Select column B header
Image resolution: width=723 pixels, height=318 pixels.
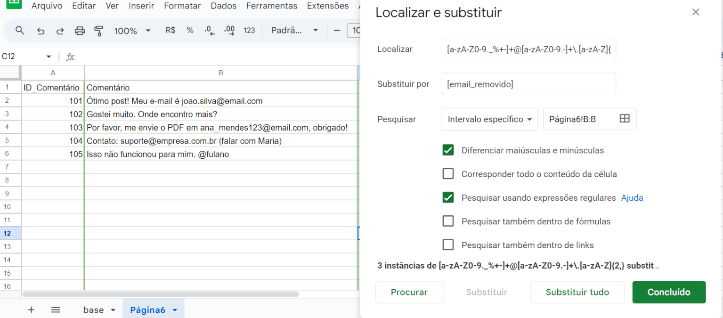coord(221,73)
